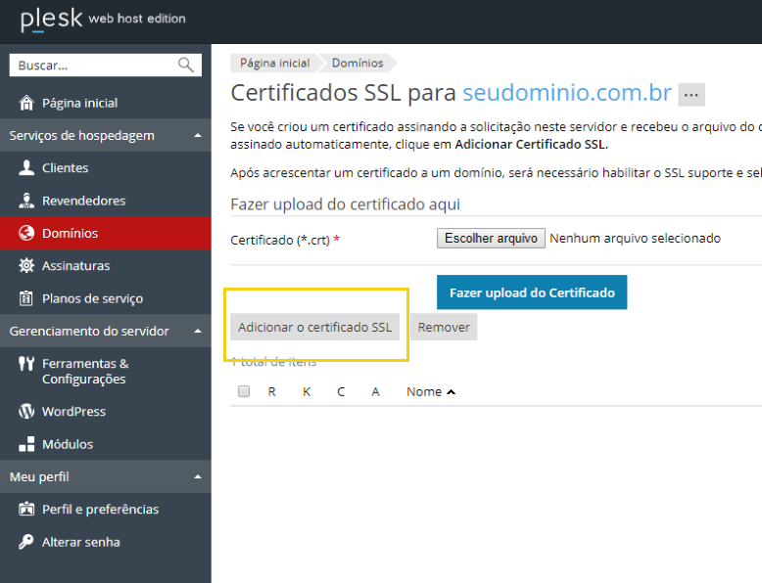Click the Planos de serviço icon
The image size is (762, 583).
coord(26,298)
